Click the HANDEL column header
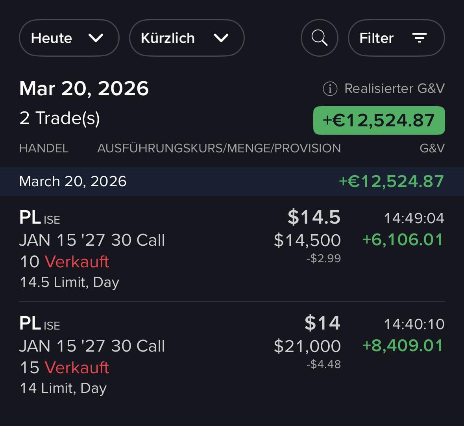This screenshot has width=464, height=426. (44, 148)
